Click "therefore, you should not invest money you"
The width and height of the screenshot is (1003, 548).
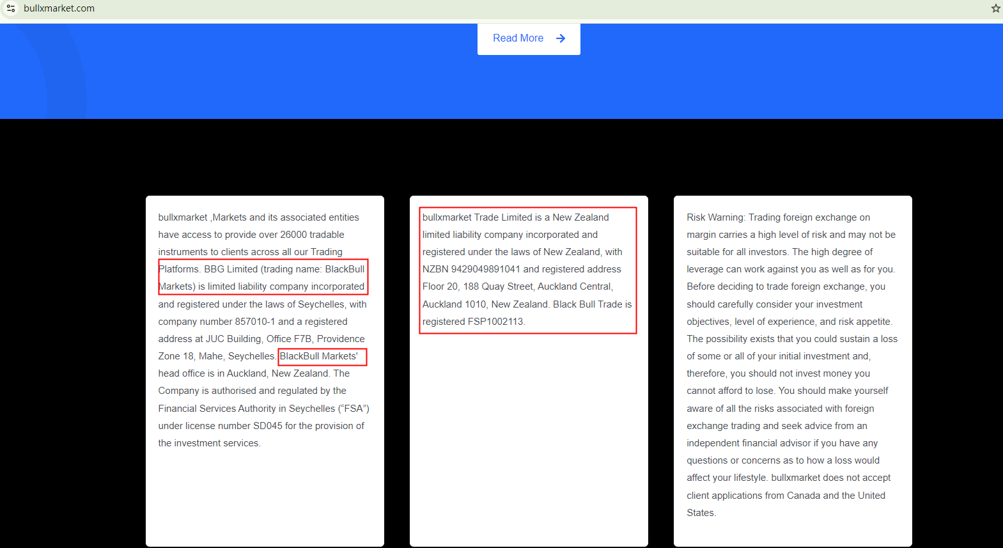[779, 373]
